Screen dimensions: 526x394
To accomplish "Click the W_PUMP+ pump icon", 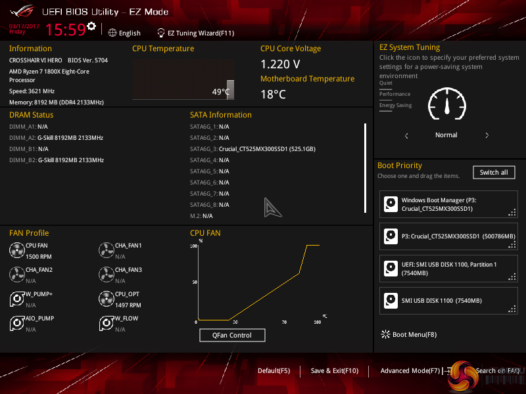I will tap(17, 299).
